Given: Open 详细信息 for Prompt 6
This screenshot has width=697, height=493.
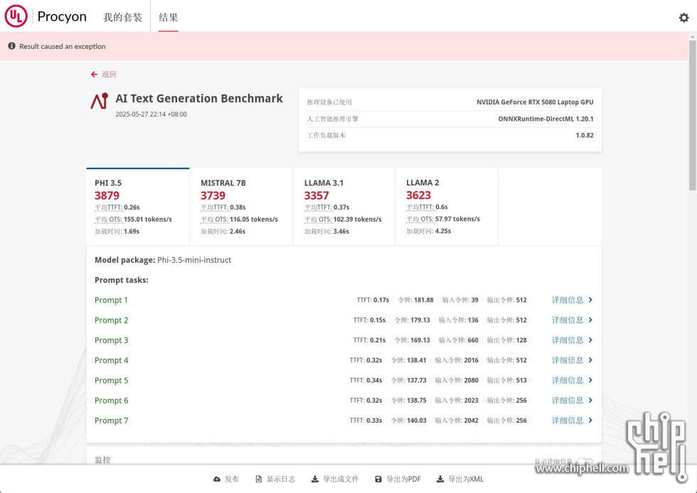Looking at the screenshot, I should pyautogui.click(x=568, y=400).
